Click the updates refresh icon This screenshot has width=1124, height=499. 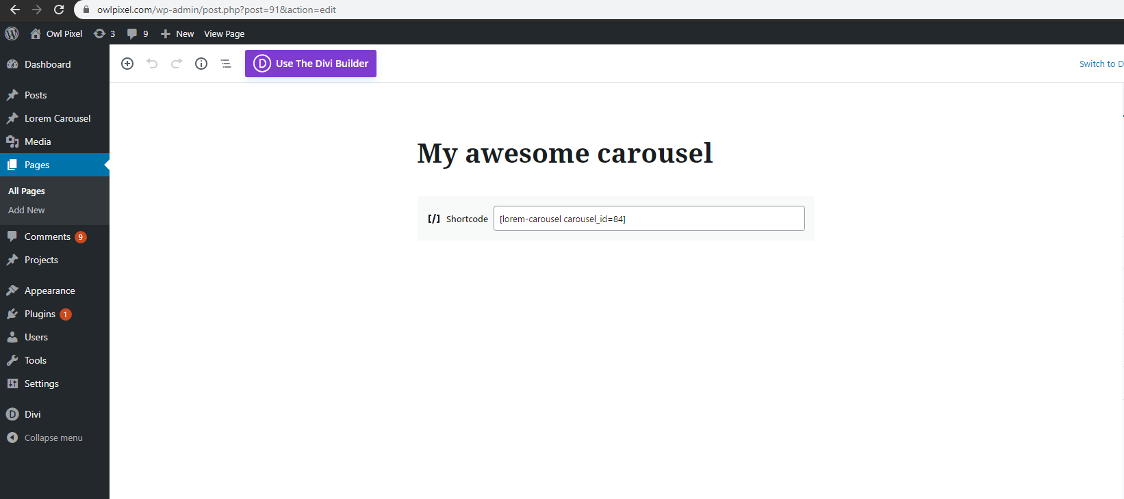click(x=100, y=33)
